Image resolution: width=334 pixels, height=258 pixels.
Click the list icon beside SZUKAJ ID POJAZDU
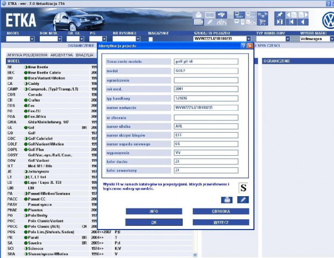coord(254,39)
